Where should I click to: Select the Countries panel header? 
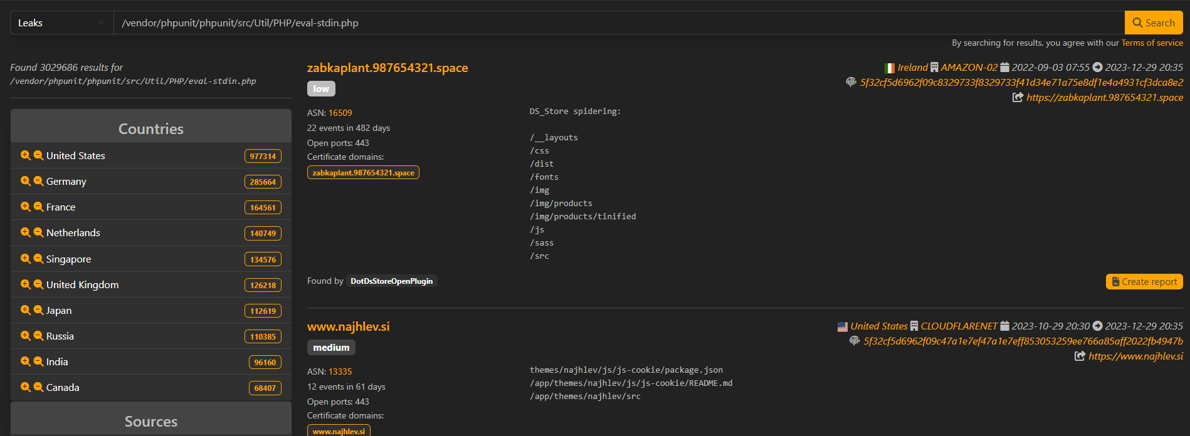[x=151, y=128]
